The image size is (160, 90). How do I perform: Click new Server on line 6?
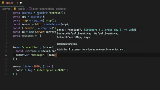[36, 32]
